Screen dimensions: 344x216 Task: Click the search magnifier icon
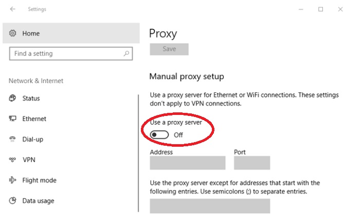126,53
